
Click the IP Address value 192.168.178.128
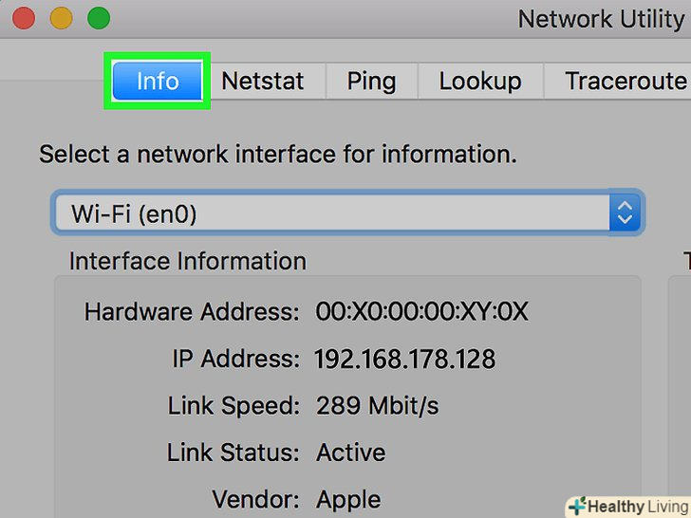(405, 360)
